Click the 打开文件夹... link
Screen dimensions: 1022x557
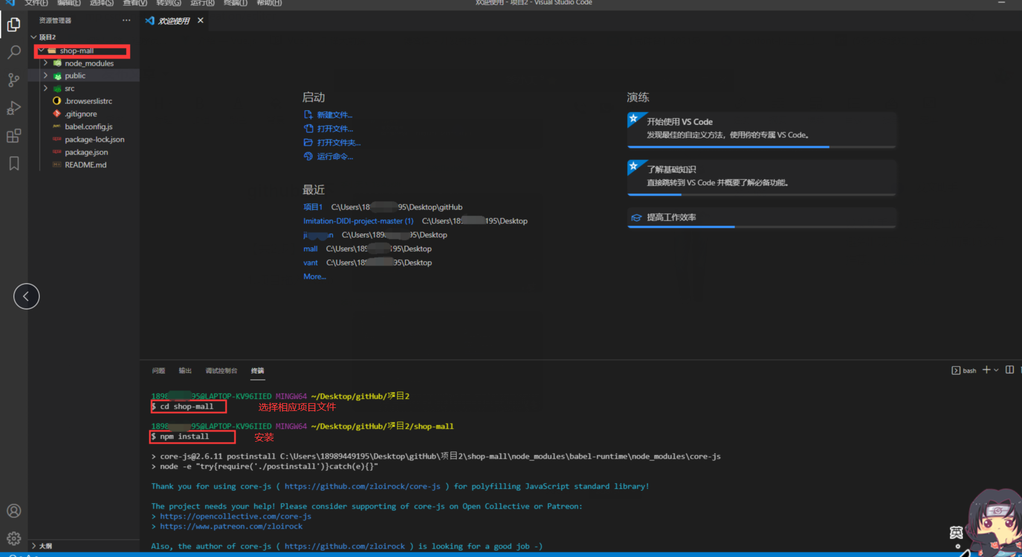click(x=338, y=142)
